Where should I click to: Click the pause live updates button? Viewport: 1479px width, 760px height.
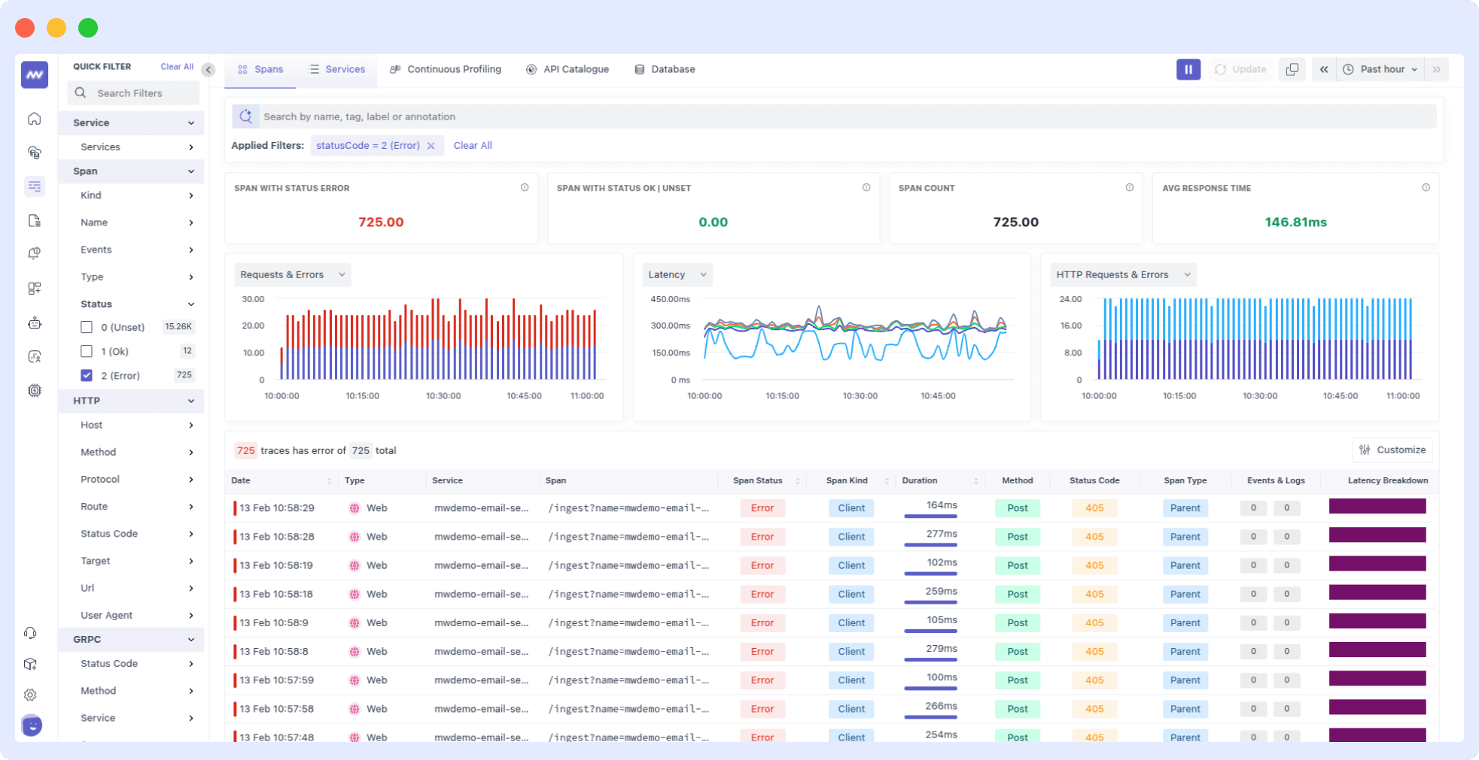(x=1188, y=69)
